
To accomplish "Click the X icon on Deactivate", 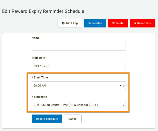I will [x=135, y=23].
